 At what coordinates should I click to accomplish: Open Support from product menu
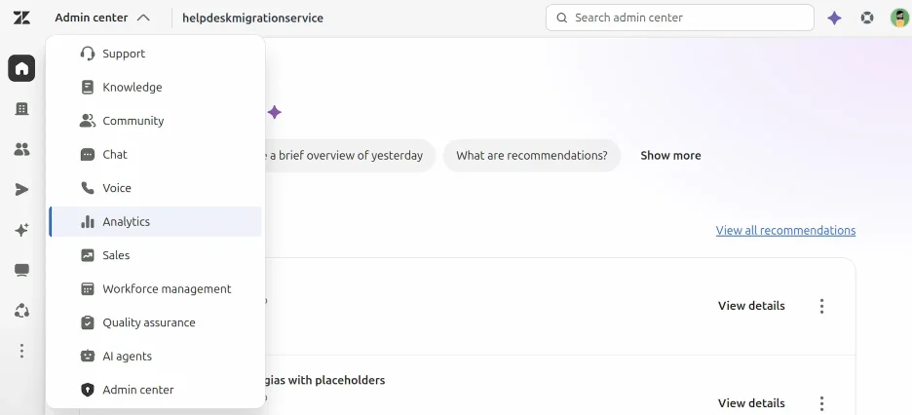point(155,54)
